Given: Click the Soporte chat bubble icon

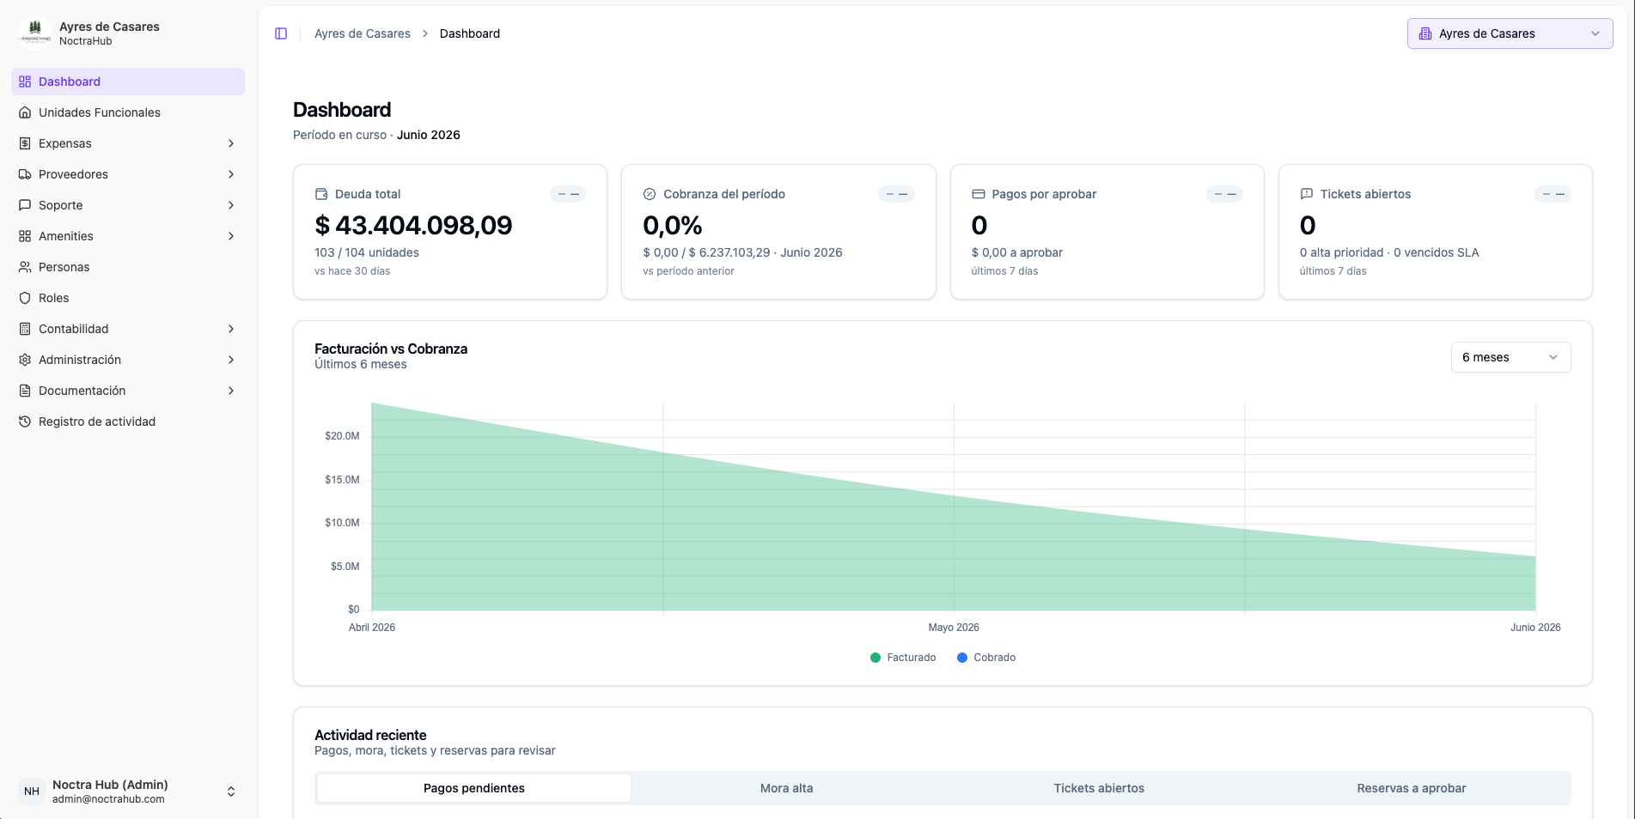Looking at the screenshot, I should (x=25, y=205).
